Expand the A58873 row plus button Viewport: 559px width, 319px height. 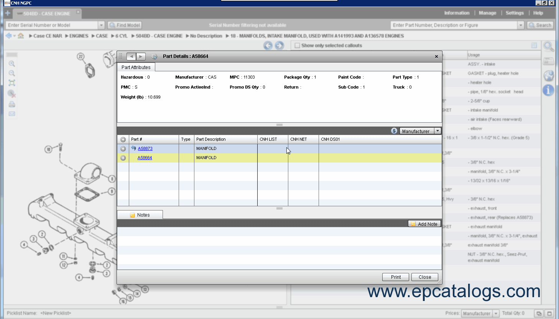point(123,149)
